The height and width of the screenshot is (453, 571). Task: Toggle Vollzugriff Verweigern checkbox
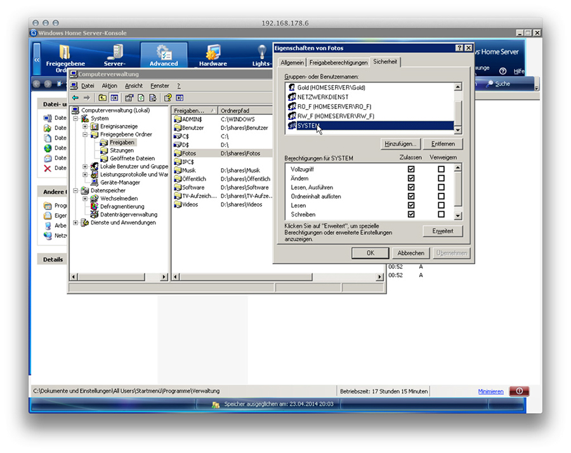pos(441,169)
